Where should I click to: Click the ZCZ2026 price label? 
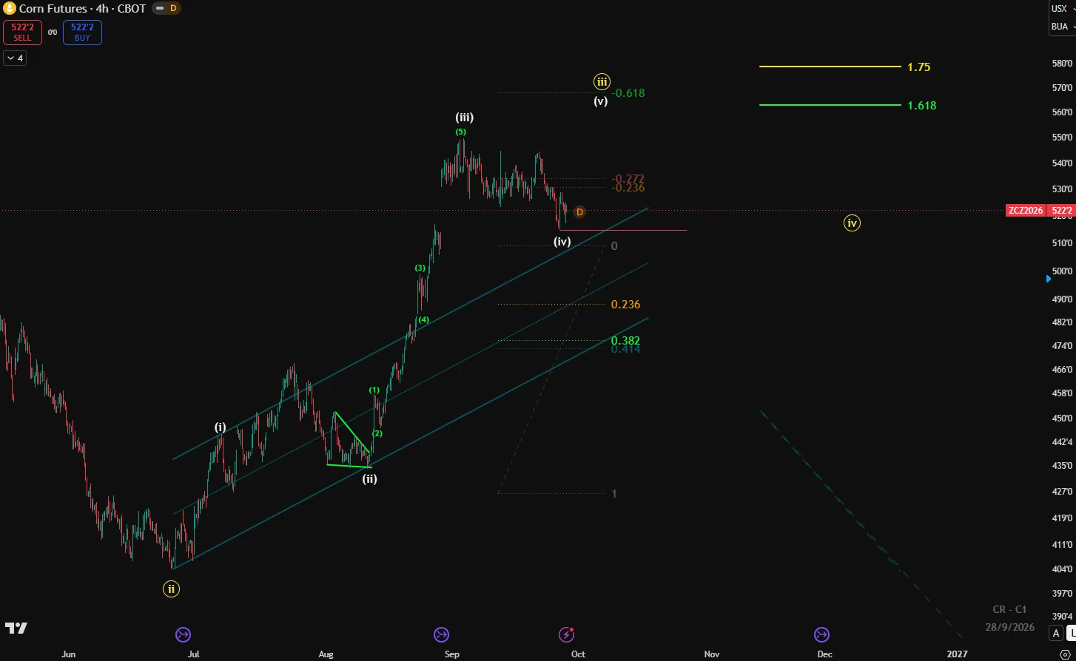(x=1026, y=211)
